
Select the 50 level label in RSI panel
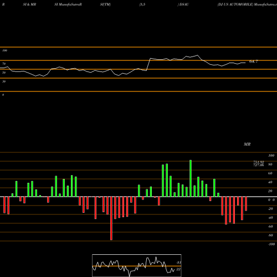(x=4, y=73)
